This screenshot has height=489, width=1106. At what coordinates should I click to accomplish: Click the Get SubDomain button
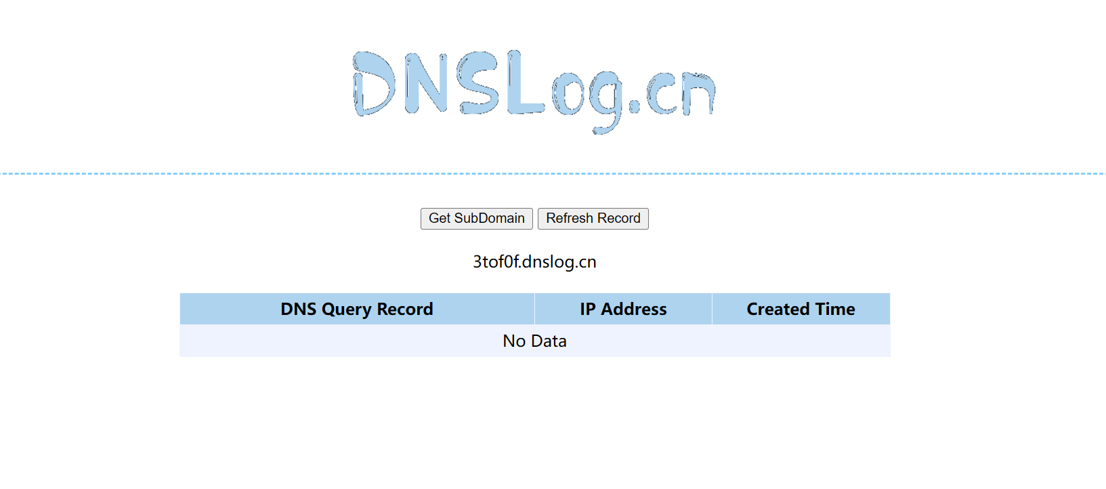pos(476,218)
